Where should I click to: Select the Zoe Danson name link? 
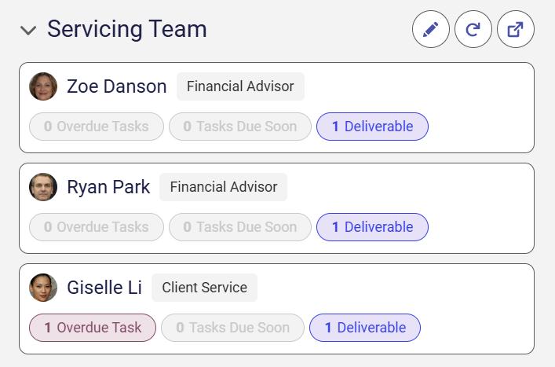(117, 86)
